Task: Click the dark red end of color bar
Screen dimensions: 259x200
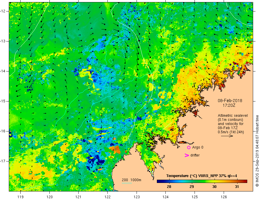Action: tap(245, 181)
